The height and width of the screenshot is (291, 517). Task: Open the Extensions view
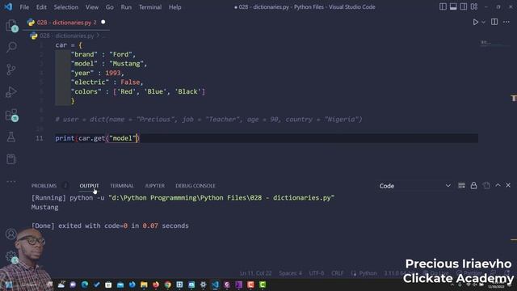(x=11, y=115)
